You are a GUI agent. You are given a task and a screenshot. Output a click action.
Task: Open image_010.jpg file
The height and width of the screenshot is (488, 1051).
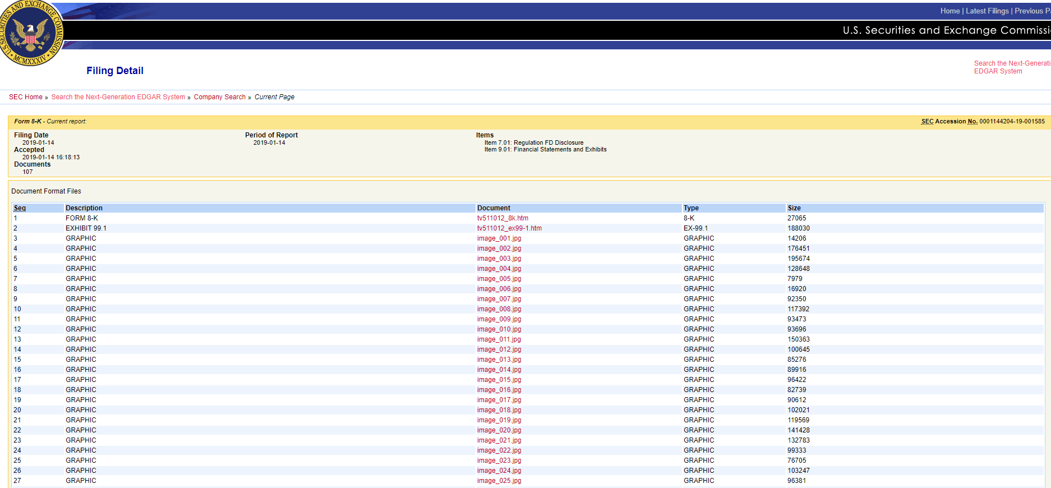point(499,329)
